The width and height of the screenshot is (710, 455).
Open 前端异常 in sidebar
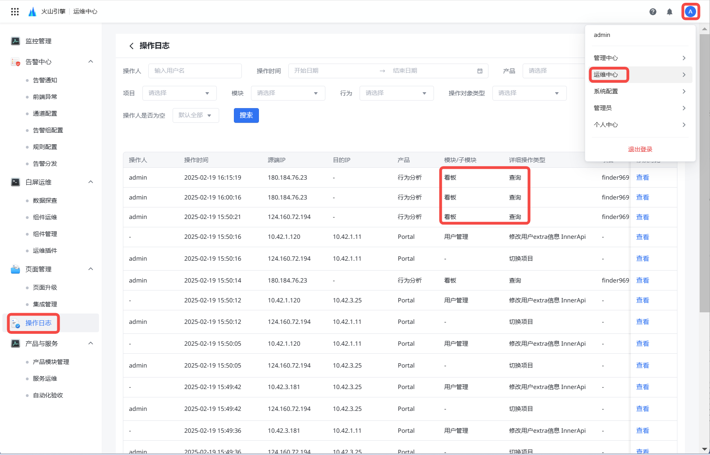[x=45, y=97]
